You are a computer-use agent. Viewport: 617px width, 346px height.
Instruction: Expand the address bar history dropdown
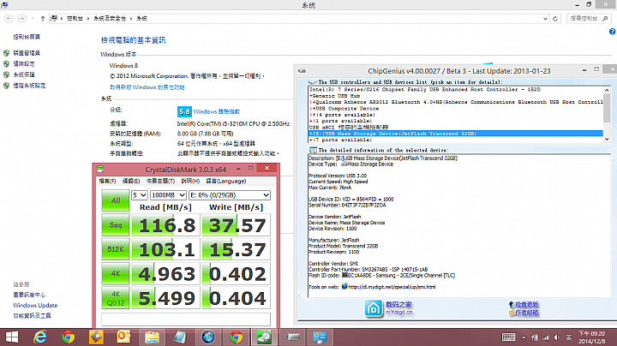pos(545,19)
